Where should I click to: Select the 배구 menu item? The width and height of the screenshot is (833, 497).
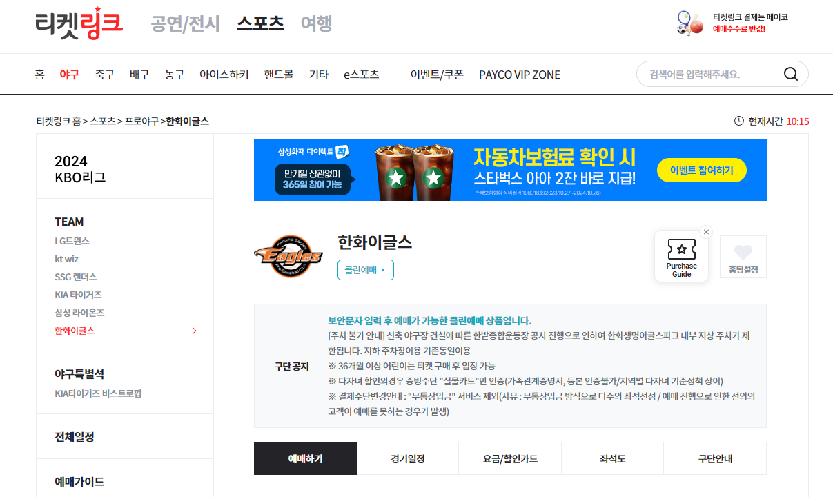click(x=139, y=75)
